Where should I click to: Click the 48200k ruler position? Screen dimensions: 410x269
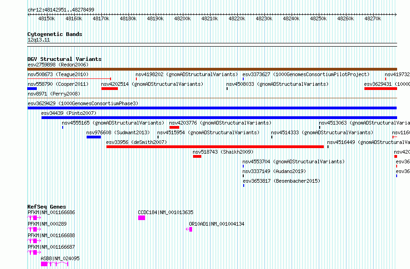tap(182, 18)
